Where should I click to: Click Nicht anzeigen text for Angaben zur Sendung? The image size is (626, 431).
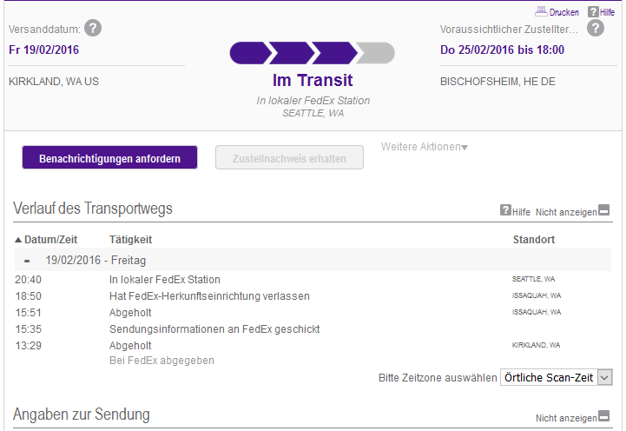coord(566,418)
